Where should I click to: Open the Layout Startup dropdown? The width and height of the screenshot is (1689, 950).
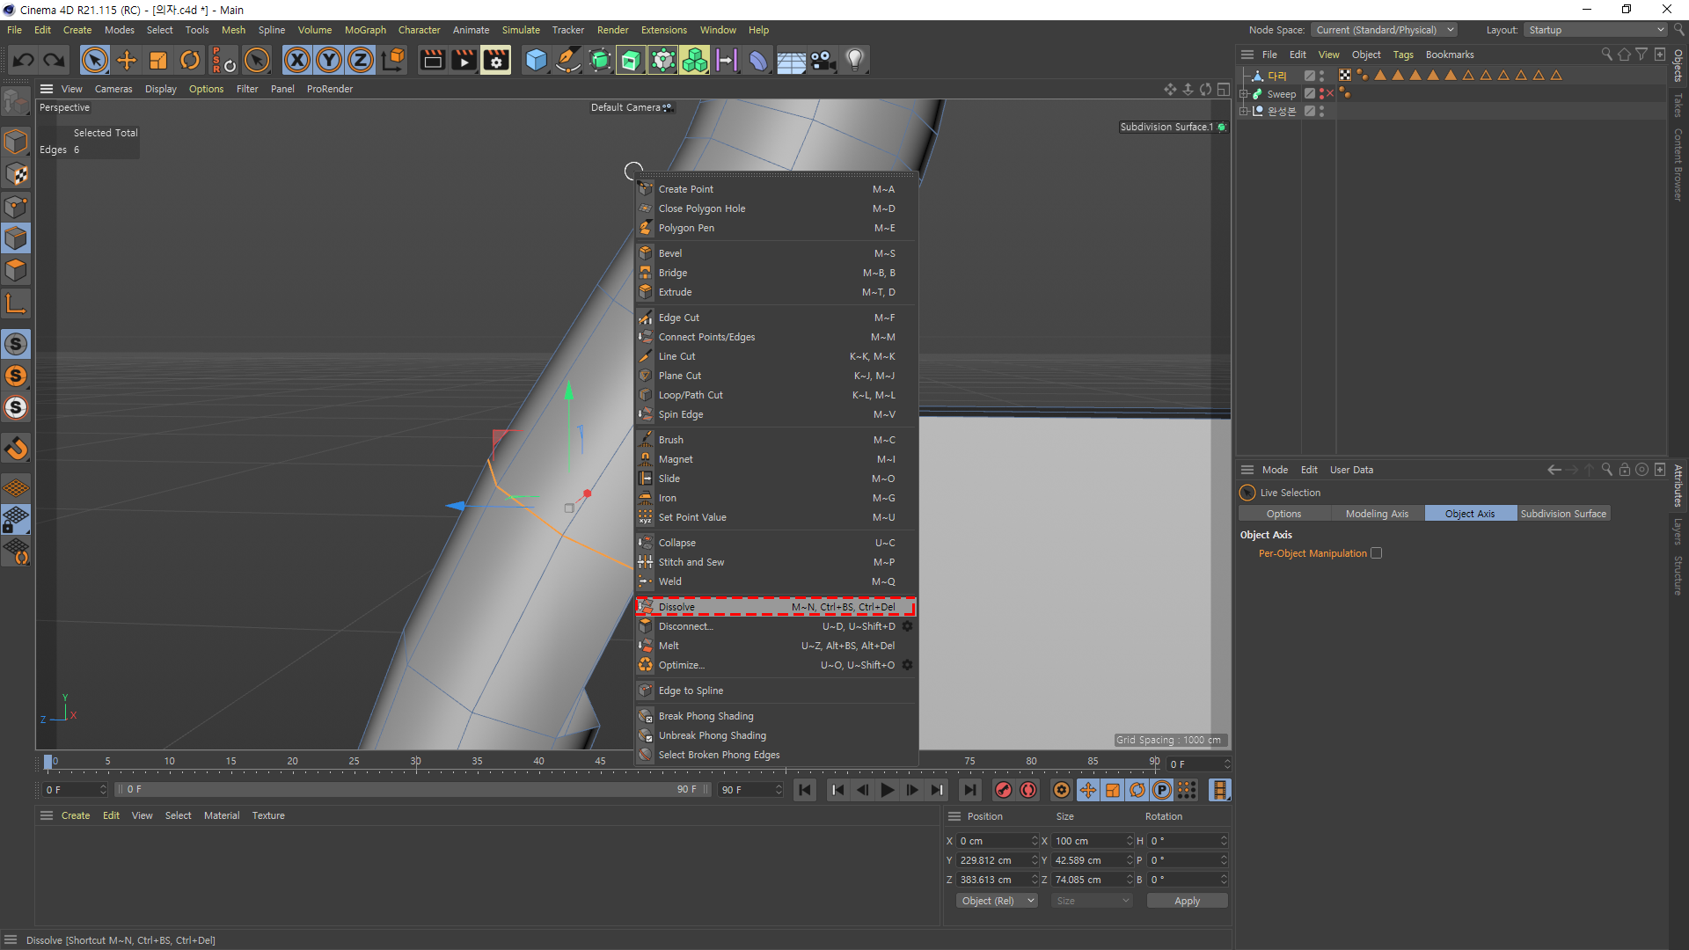coord(1596,30)
